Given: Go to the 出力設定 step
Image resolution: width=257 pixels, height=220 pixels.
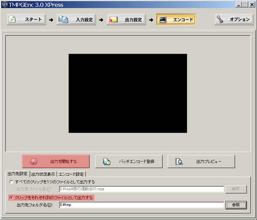Looking at the screenshot, I should click(126, 19).
